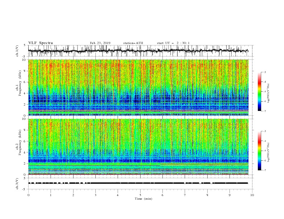Click the "station=ATH" label
Image resolution: width=284 pixels, height=219 pixels.
click(133, 43)
